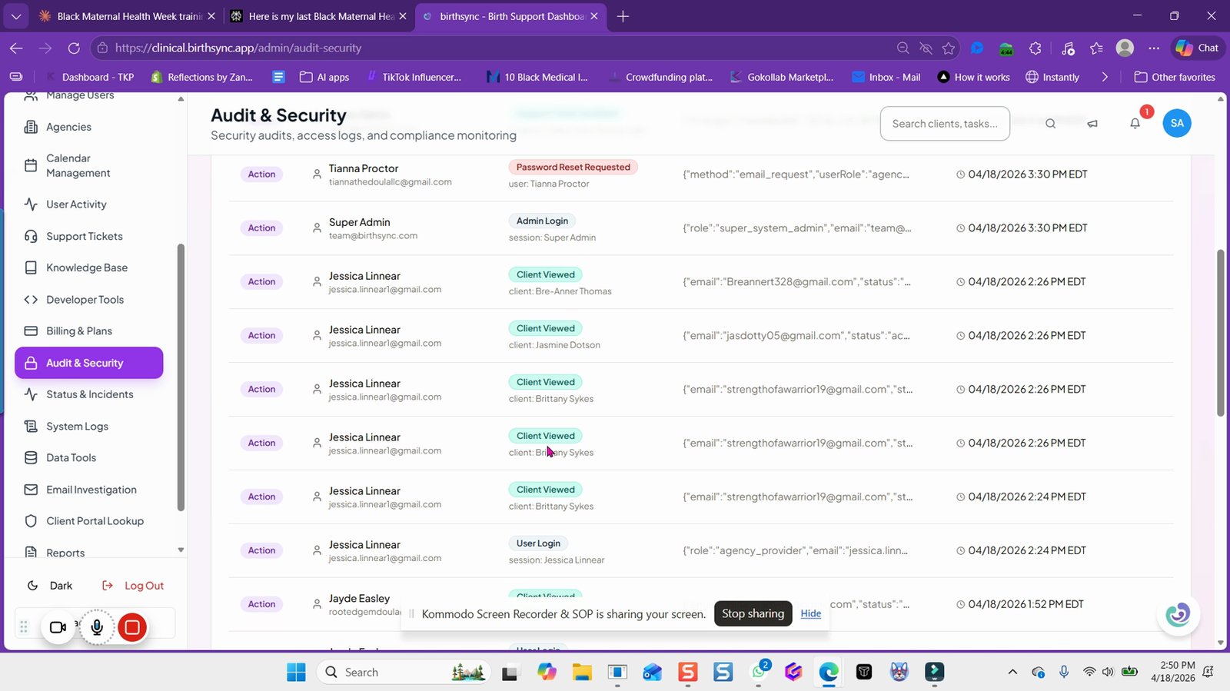Viewport: 1230px width, 691px height.
Task: Expand the browser tab search chevron
Action: click(x=15, y=16)
